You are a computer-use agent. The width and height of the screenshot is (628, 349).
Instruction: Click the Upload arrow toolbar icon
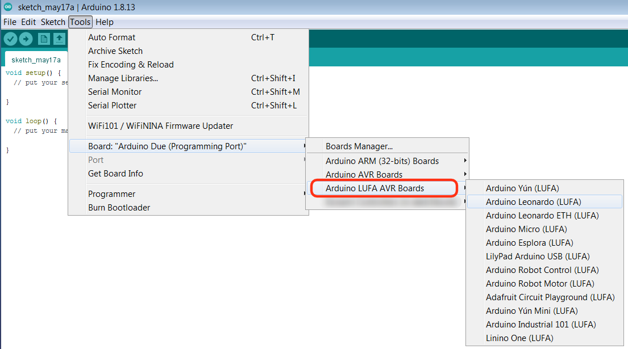tap(26, 39)
